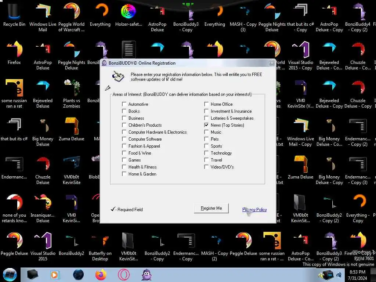The image size is (376, 282).
Task: Enable the Investment & Insurance checkbox
Action: click(206, 111)
